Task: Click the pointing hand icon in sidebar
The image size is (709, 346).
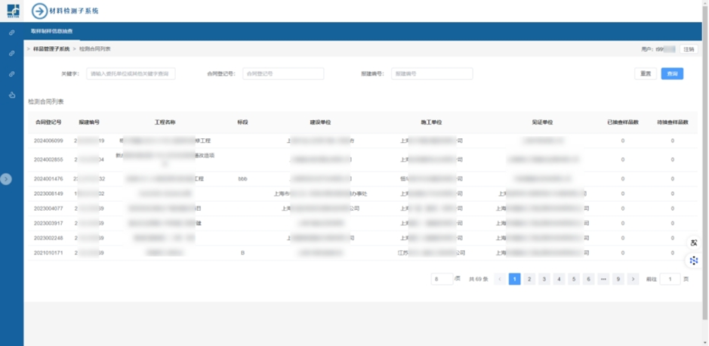Action: 11,95
